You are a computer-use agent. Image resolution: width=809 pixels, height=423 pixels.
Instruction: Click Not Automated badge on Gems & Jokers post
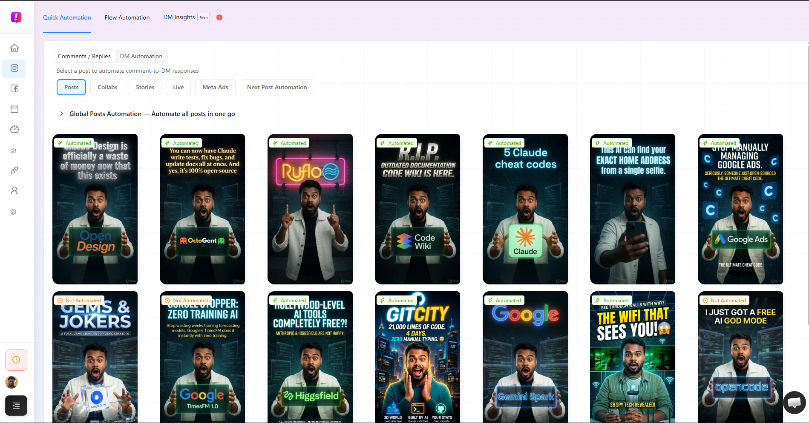click(x=79, y=301)
